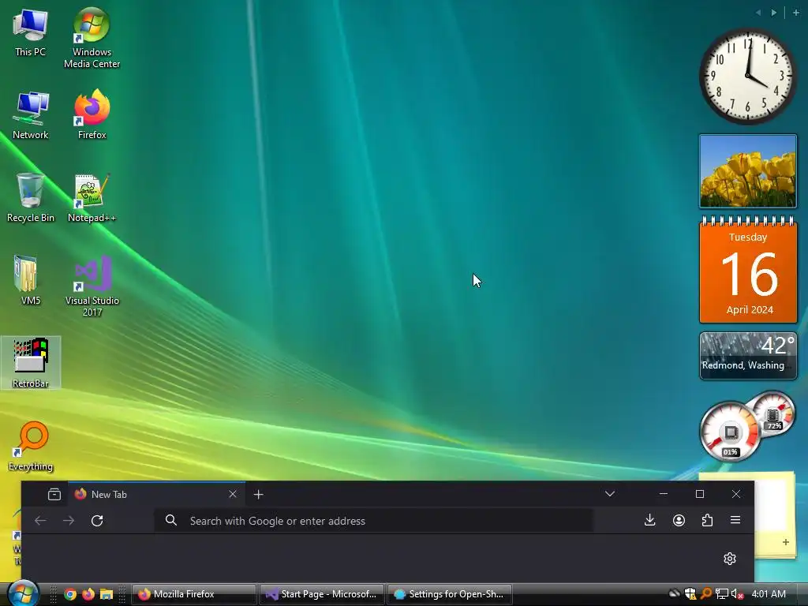Add a sticky note with plus
The height and width of the screenshot is (606, 808).
[786, 542]
